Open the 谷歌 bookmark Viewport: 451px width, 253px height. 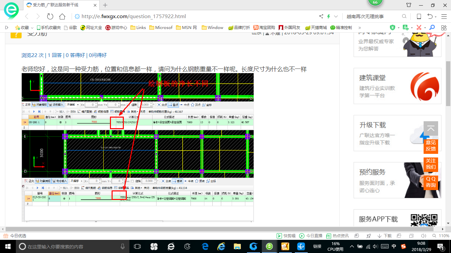pyautogui.click(x=71, y=28)
